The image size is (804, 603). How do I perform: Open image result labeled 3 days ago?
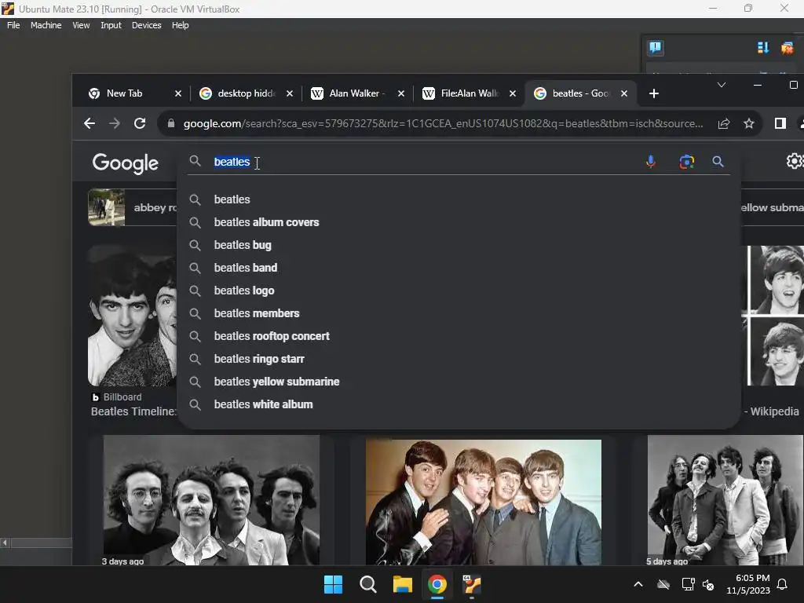click(211, 500)
